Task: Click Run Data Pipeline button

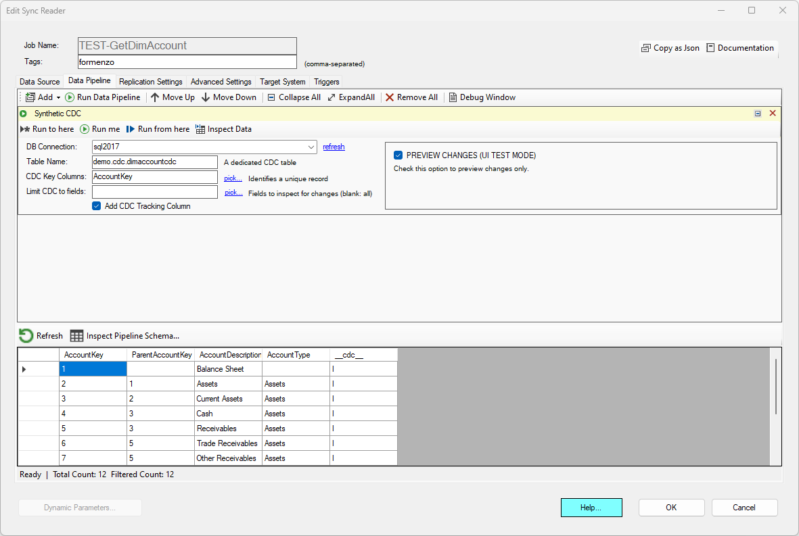Action: (x=102, y=97)
